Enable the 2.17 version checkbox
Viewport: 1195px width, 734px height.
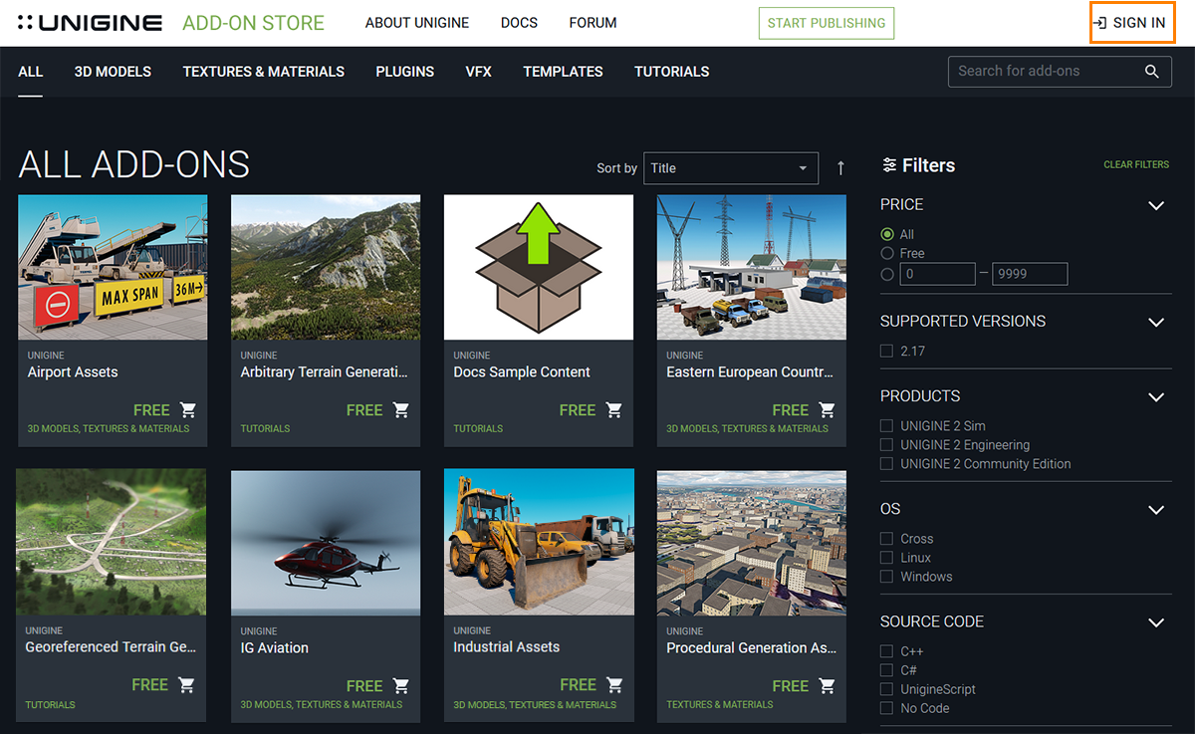pos(887,351)
